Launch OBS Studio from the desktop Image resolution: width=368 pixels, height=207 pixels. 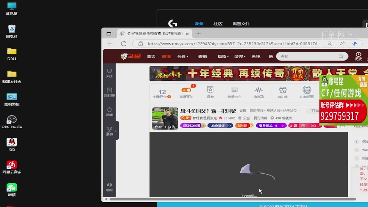(x=12, y=122)
